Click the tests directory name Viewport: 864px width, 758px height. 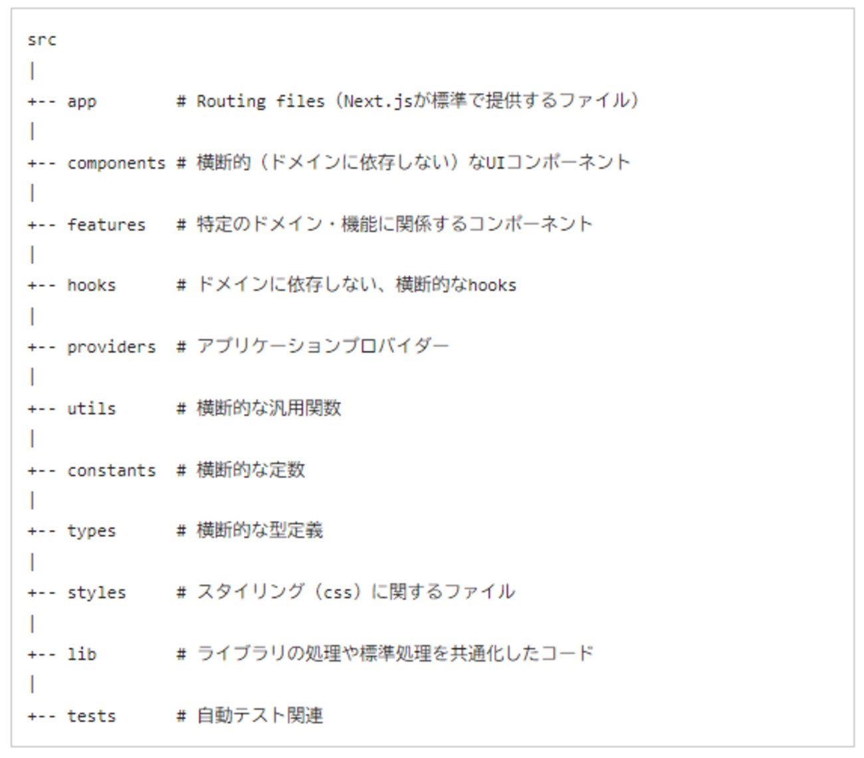[x=92, y=716]
